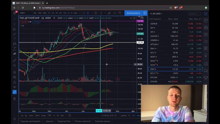
Task: Click the go-to-date calendar icon
Action: point(70,116)
